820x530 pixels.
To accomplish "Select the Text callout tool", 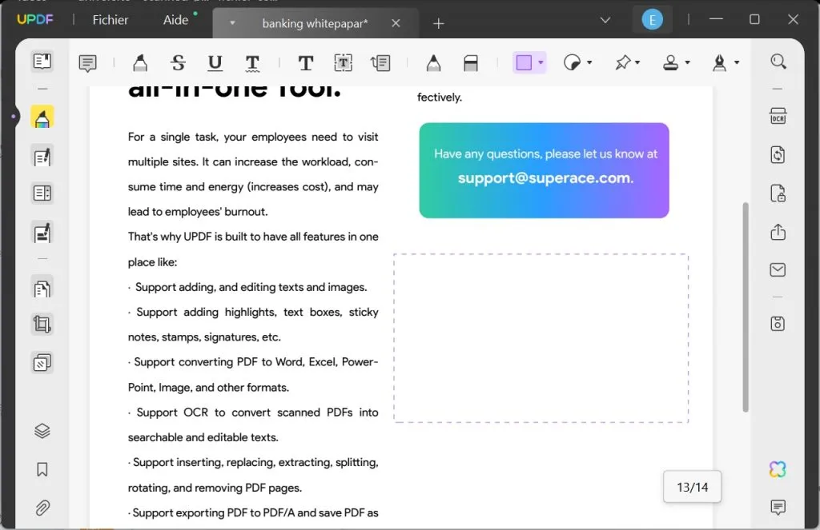I will point(380,63).
